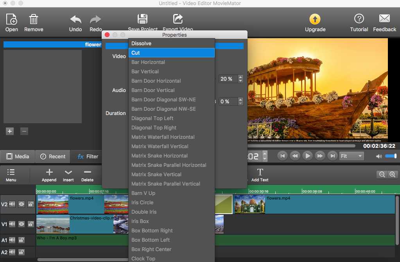Viewport: 400px width, 262px height.
Task: Click the timeline vertical scrollbar
Action: click(x=397, y=220)
